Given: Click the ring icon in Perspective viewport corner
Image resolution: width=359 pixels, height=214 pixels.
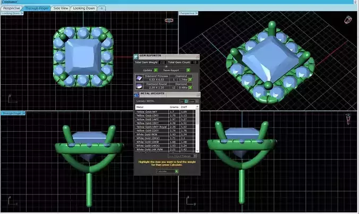Looking at the screenshot, I should pos(348,20).
